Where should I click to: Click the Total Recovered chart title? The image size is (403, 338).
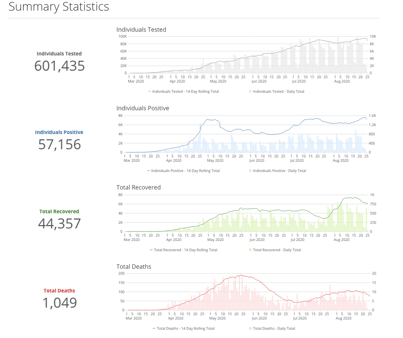pyautogui.click(x=138, y=187)
